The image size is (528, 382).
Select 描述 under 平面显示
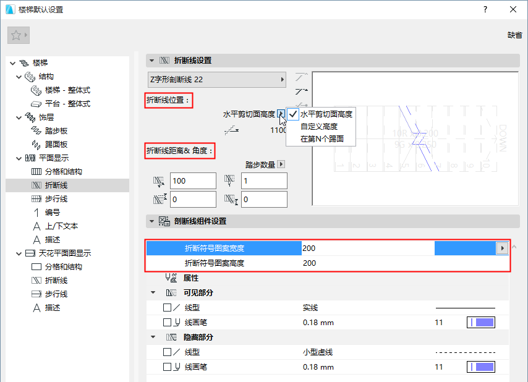[x=52, y=240]
